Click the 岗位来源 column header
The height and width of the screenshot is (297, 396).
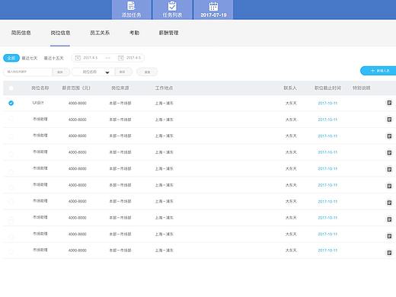[120, 88]
